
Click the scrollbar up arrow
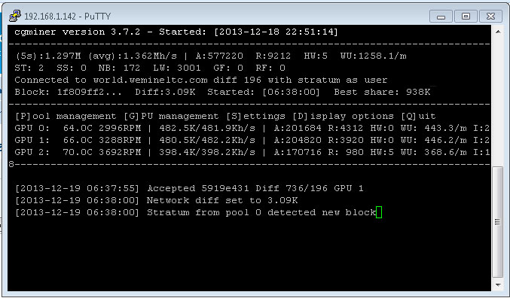click(x=498, y=32)
